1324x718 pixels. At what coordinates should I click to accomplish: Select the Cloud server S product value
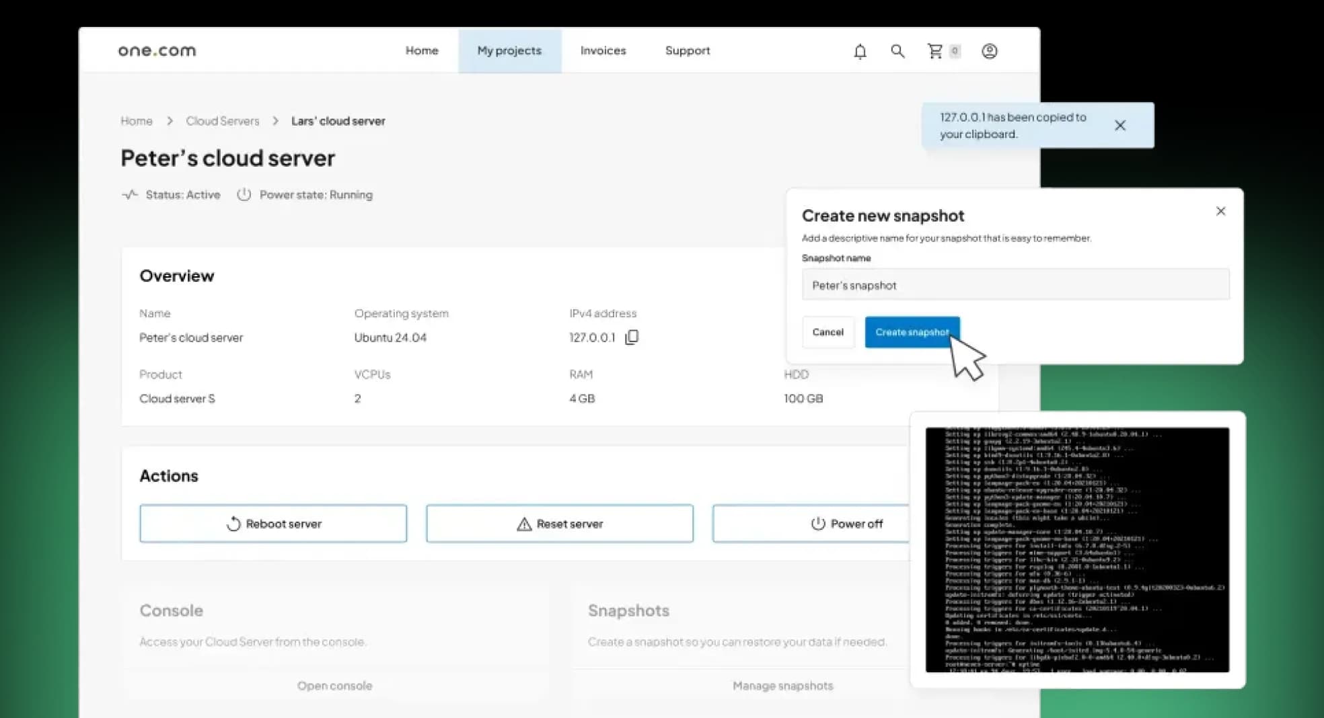pyautogui.click(x=177, y=399)
